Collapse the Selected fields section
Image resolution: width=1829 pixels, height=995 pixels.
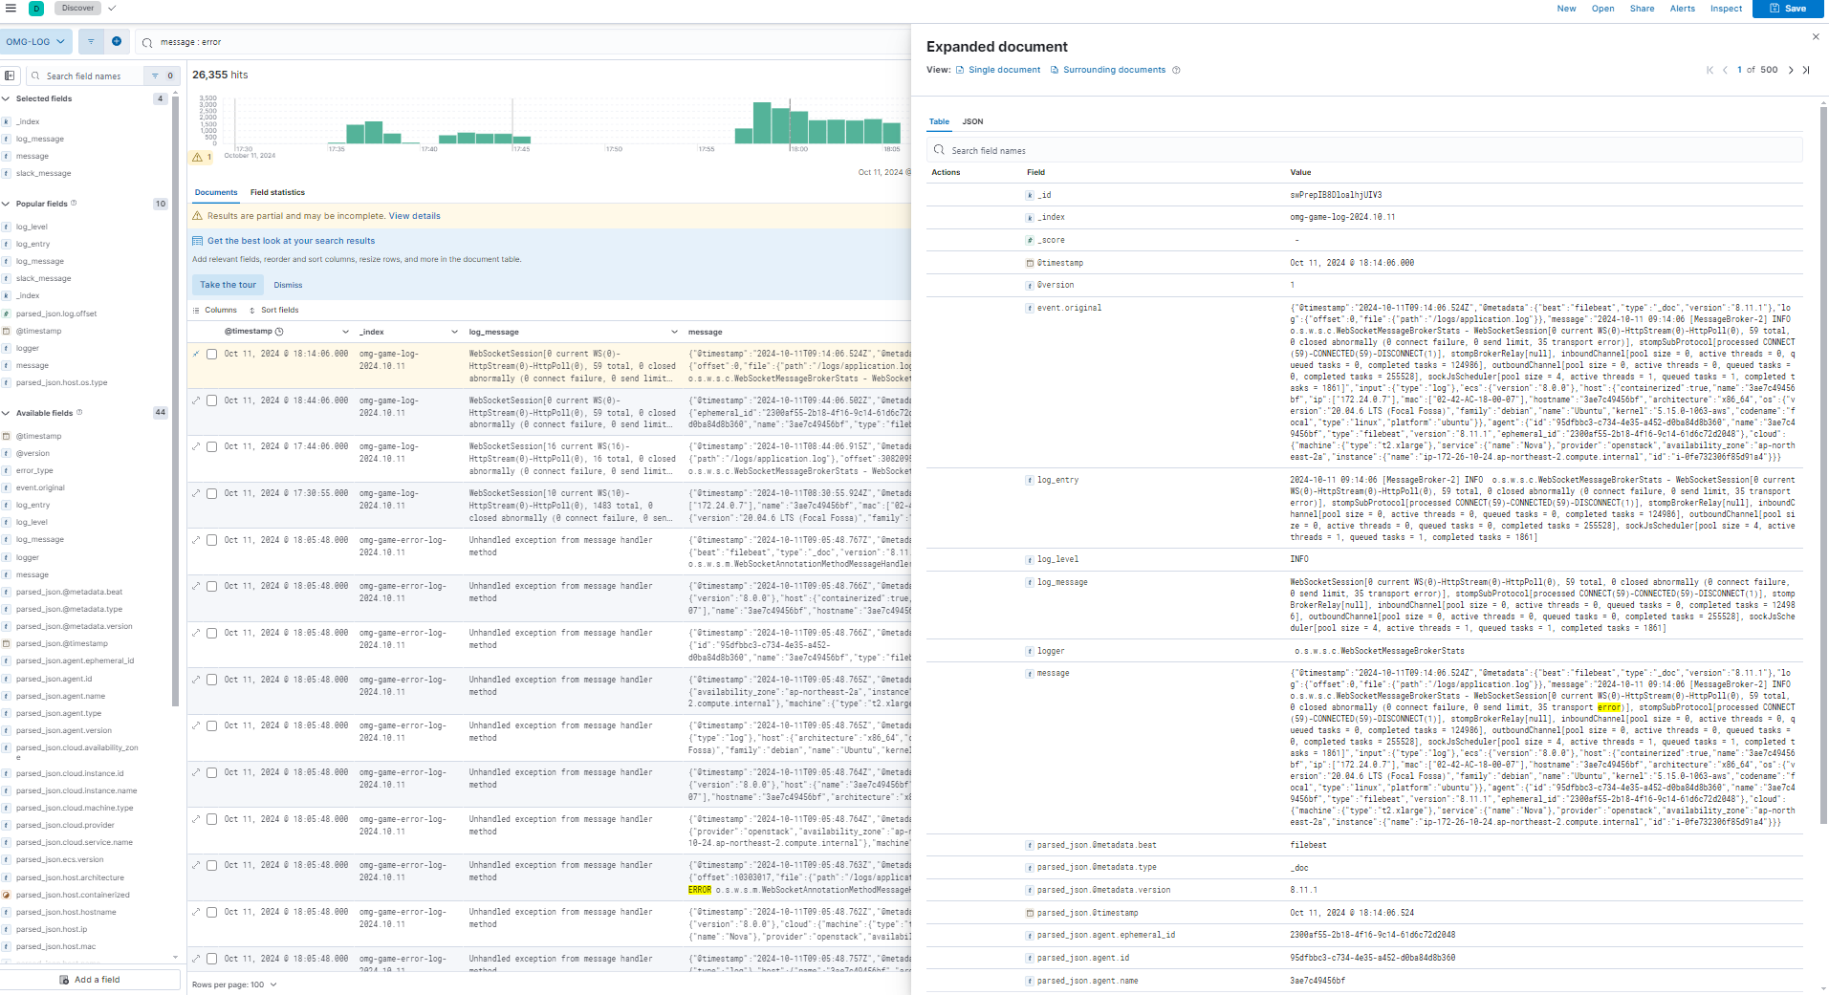point(7,98)
